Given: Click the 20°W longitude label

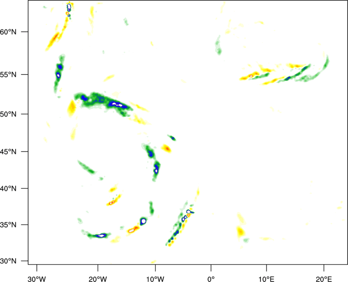Looking at the screenshot, I should click(x=97, y=279).
